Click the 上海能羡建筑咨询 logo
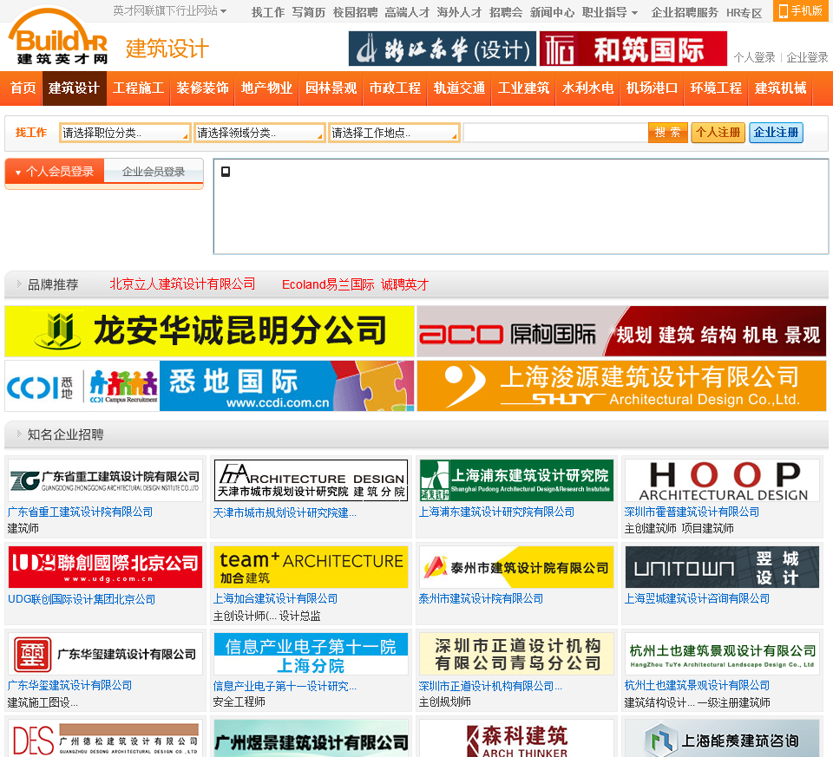Screen dimensions: 833x757 (723, 739)
